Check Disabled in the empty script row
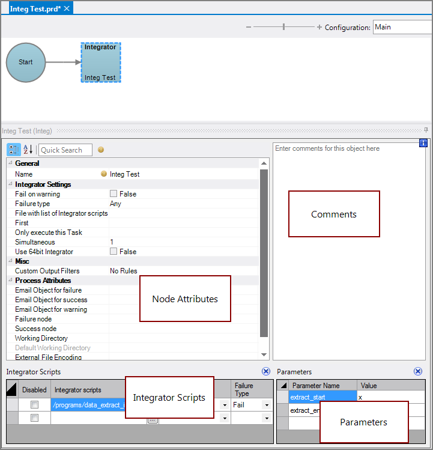Screen dimensions: 433x450 (x=34, y=418)
